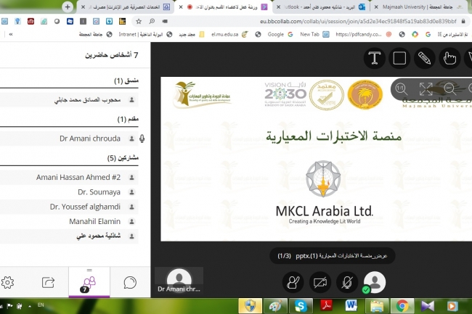The image size is (472, 314).
Task: Select attendee Dr. Soumaya
Action: pyautogui.click(x=69, y=192)
